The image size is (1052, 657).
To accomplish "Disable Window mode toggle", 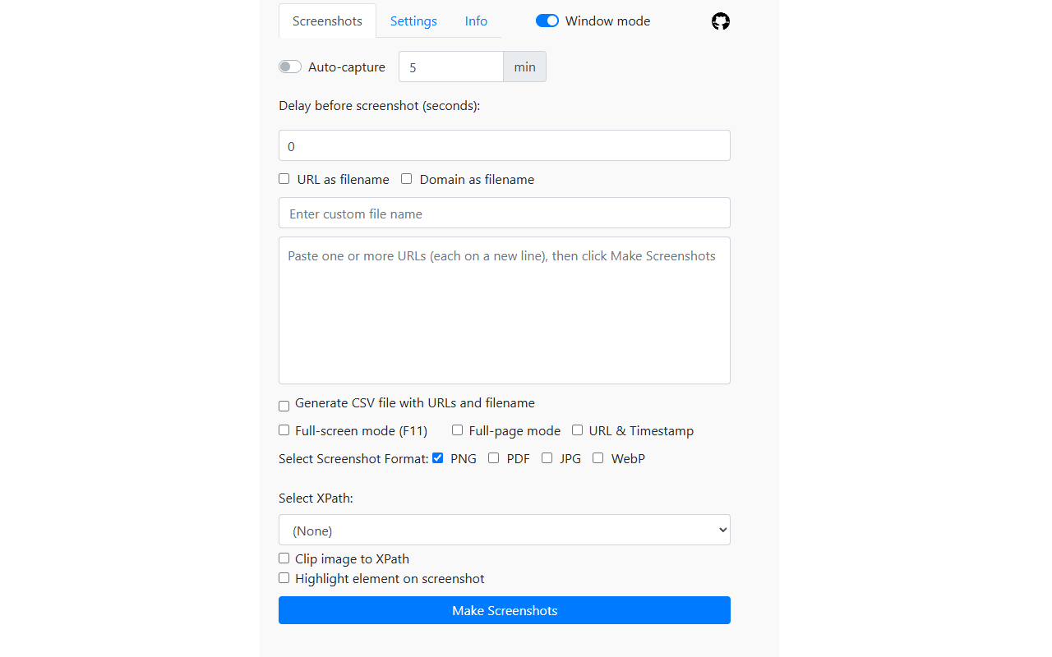I will [x=547, y=21].
